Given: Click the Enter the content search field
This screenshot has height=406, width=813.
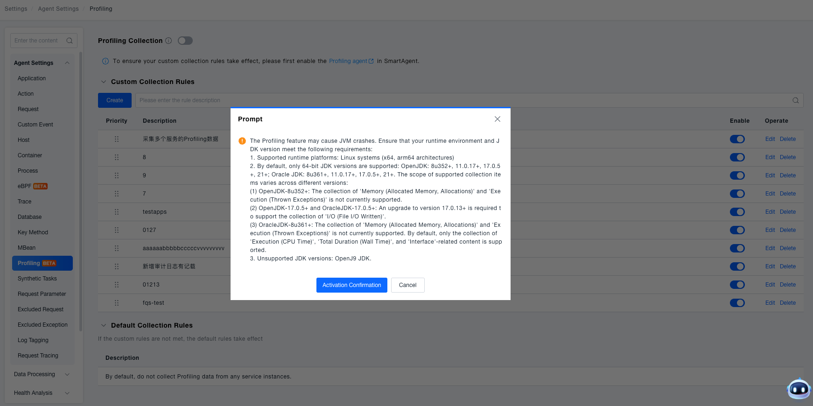Looking at the screenshot, I should [x=44, y=41].
